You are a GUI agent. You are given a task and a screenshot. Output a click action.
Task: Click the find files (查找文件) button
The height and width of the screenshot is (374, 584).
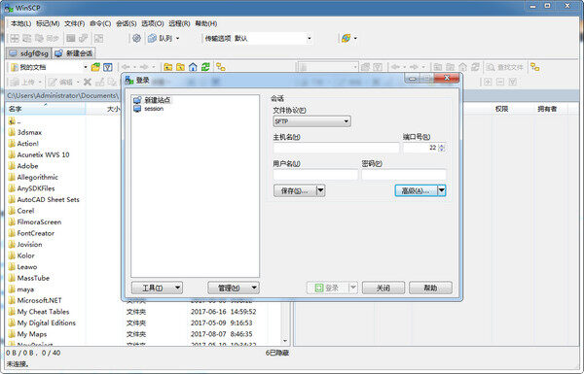coord(504,67)
